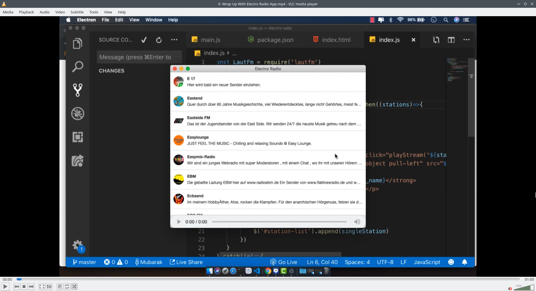Screen dimensions: 536x291
Task: Commit changes with the checkmark icon
Action: [144, 40]
